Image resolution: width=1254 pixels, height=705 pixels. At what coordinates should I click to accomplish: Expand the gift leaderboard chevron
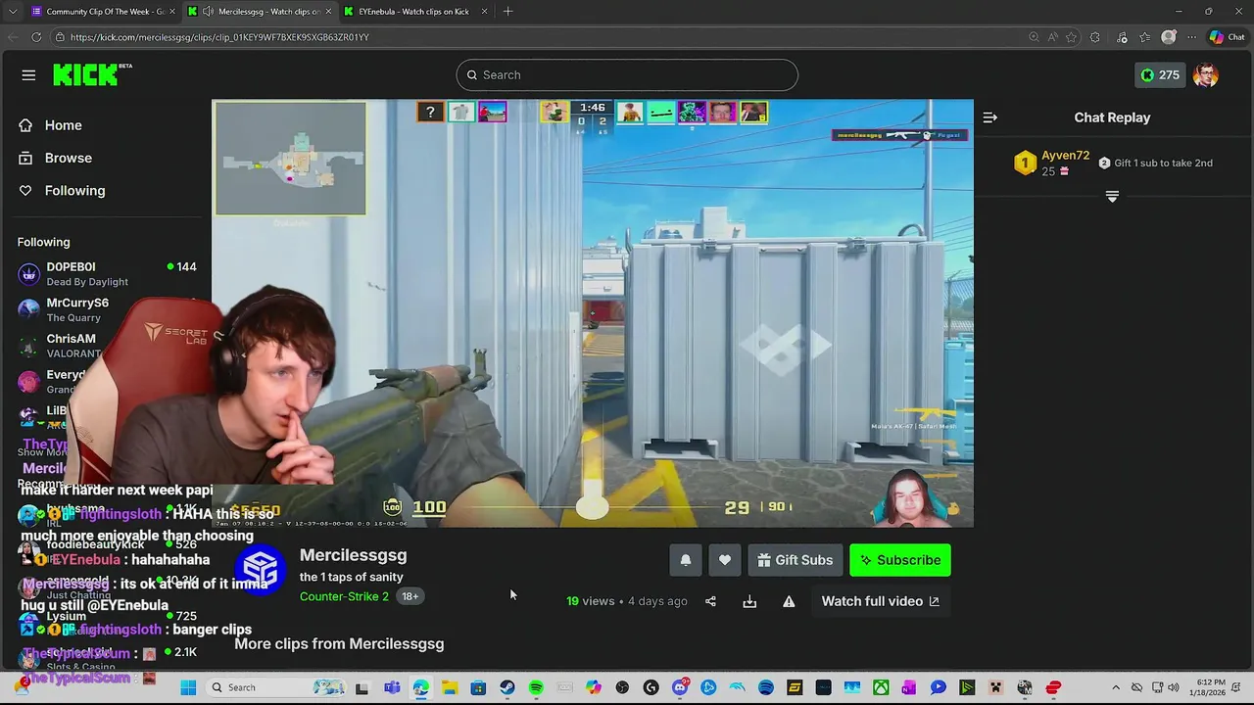click(x=1112, y=197)
